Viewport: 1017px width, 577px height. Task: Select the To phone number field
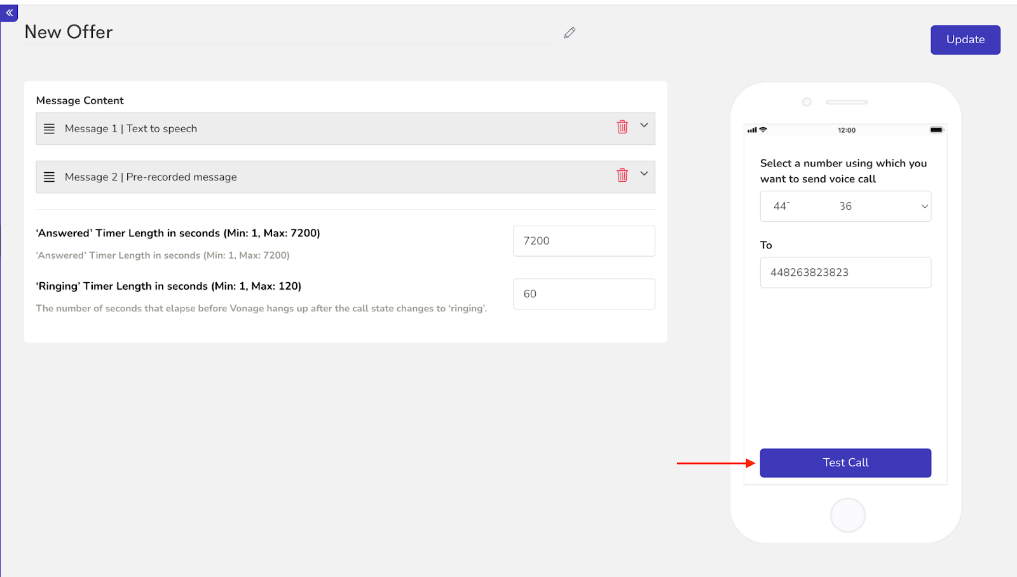(x=845, y=272)
